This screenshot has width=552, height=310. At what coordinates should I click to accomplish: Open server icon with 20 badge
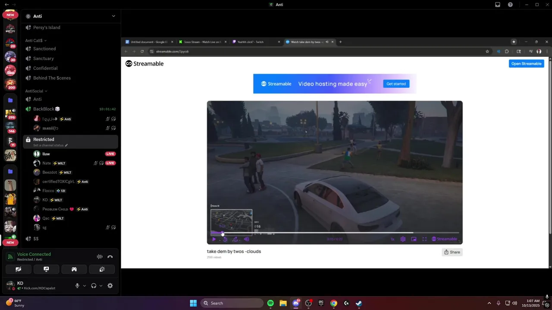[10, 43]
